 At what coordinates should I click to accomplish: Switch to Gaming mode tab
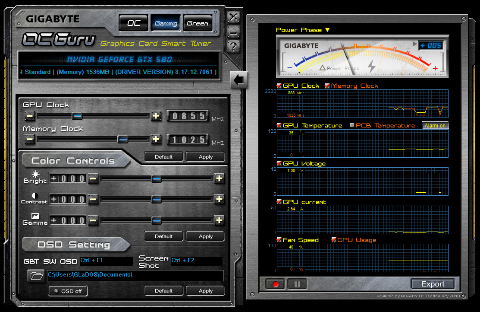tap(166, 23)
